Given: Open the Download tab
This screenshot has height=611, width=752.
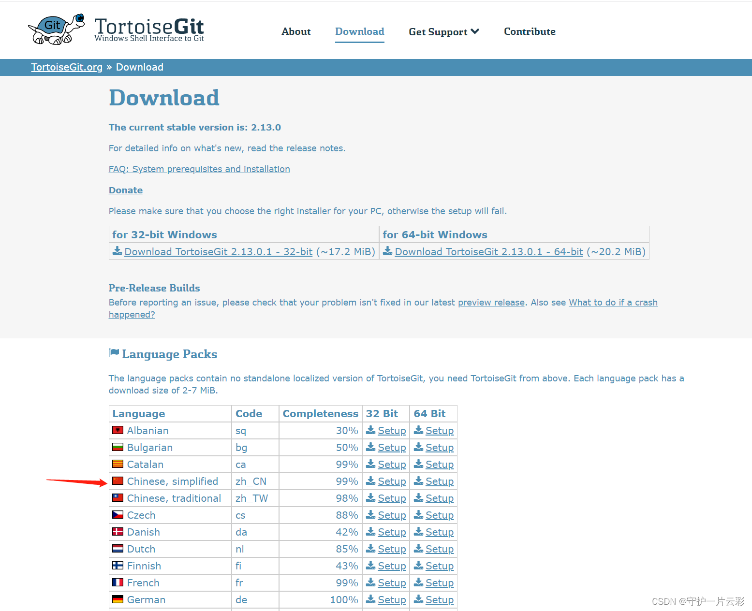Looking at the screenshot, I should (360, 31).
